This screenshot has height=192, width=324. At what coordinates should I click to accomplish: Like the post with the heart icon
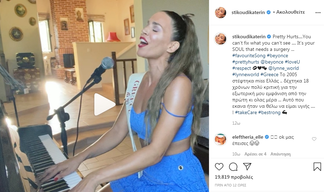coord(219,166)
